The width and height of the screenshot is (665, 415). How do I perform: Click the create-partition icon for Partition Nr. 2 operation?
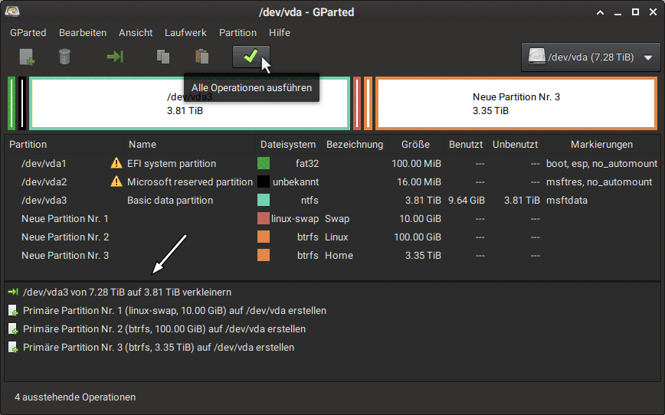[13, 329]
